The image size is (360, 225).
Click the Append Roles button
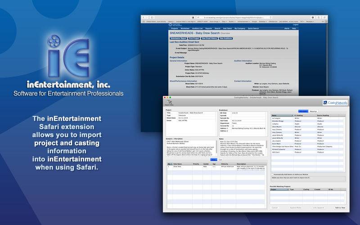click(296, 207)
